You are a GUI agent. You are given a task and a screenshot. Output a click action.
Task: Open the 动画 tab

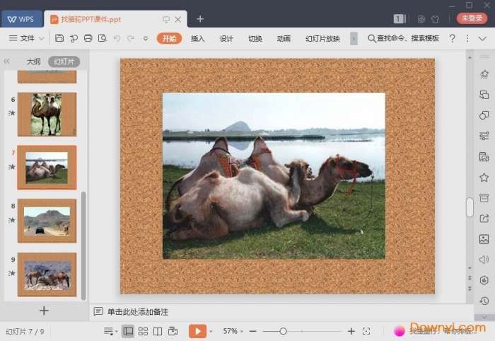(x=284, y=38)
